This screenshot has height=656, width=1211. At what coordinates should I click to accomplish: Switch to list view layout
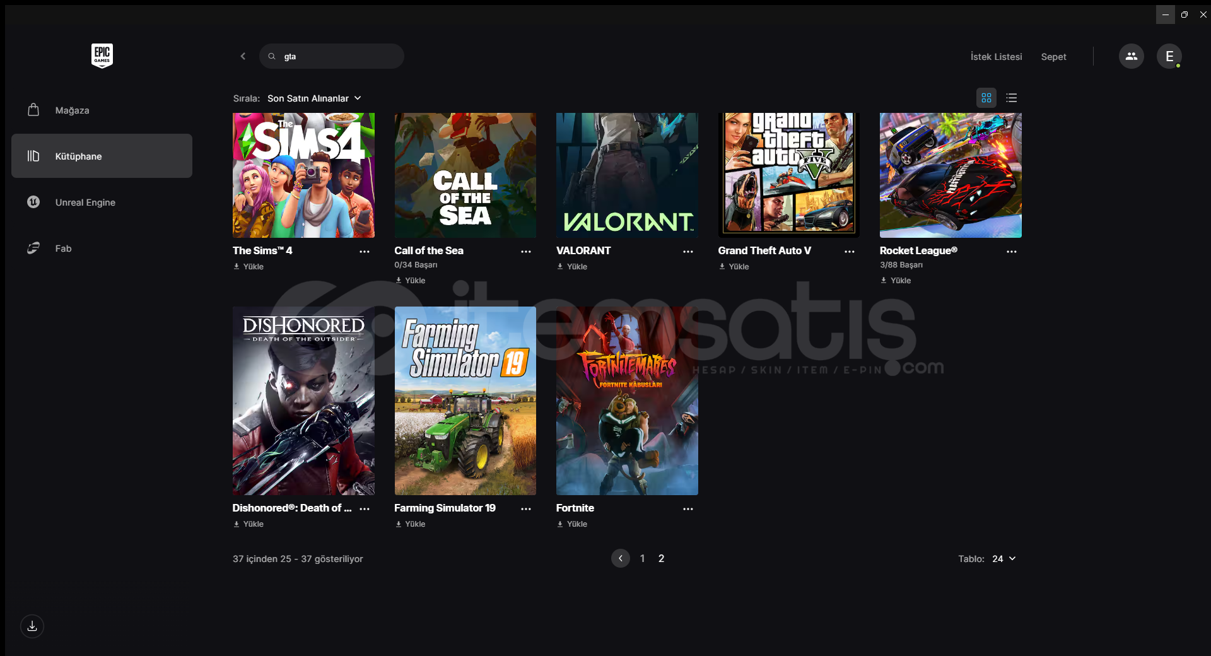point(1011,98)
